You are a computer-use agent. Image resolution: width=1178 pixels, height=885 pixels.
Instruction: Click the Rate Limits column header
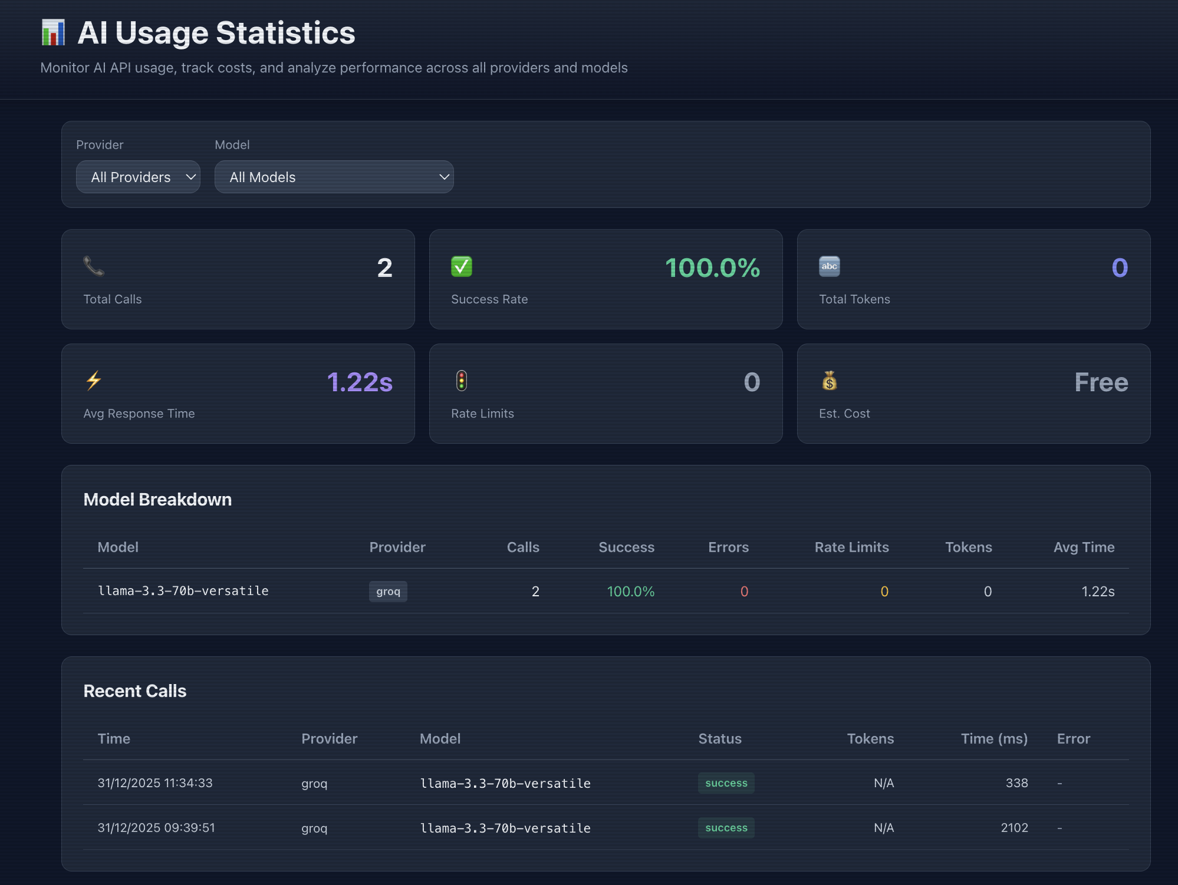point(851,547)
